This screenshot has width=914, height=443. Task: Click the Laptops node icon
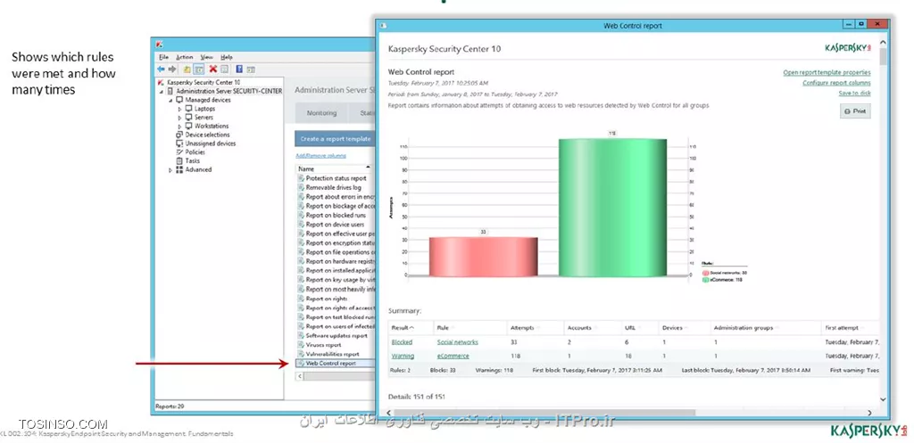pyautogui.click(x=189, y=109)
